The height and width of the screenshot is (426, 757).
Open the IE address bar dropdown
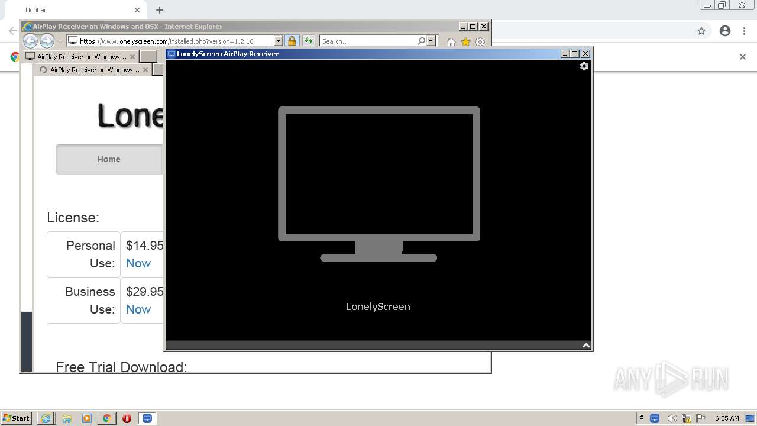click(279, 41)
